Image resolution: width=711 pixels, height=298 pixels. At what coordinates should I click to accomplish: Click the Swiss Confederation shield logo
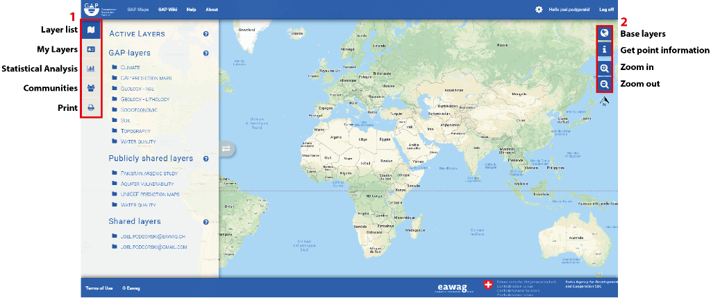click(488, 285)
